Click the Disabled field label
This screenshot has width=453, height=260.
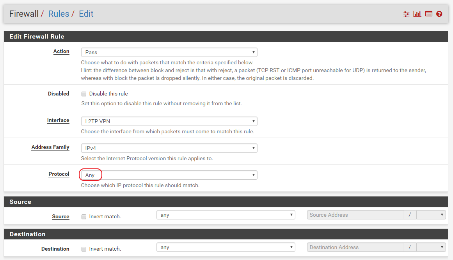tap(59, 94)
